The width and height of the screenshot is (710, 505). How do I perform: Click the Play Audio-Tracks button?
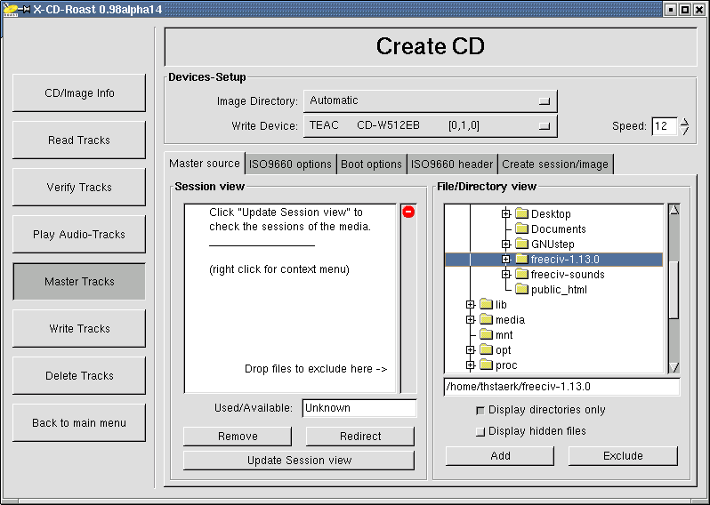tap(79, 234)
